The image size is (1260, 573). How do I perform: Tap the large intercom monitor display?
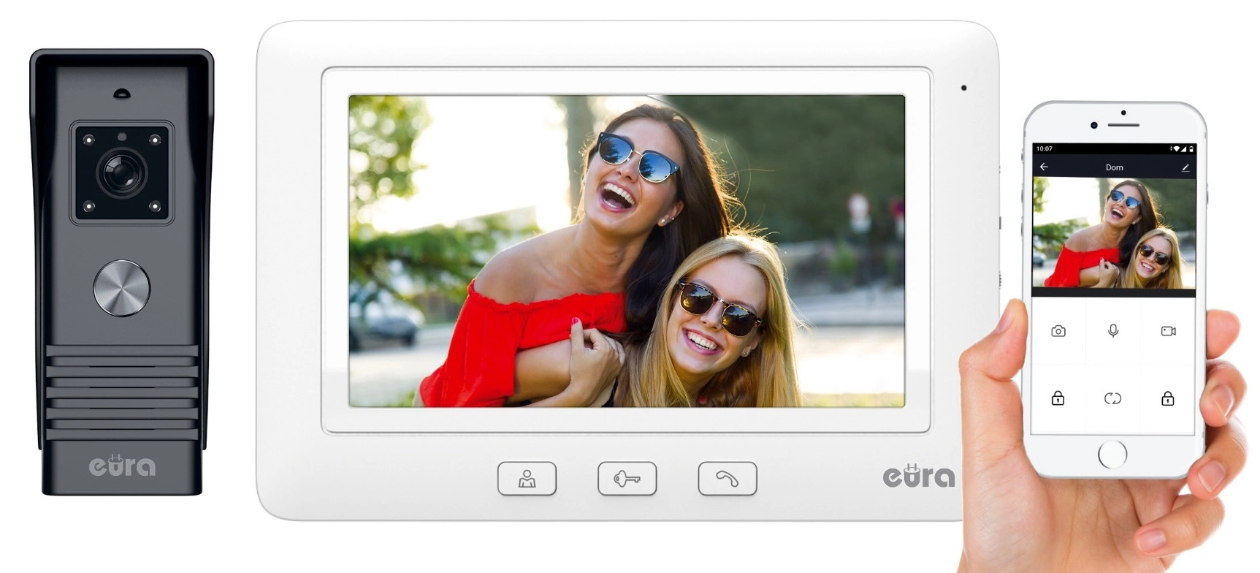(626, 251)
